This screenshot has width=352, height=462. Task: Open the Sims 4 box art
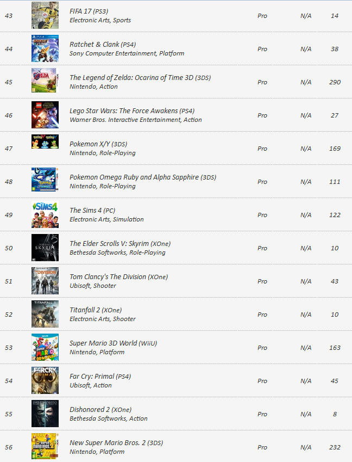[x=45, y=214]
